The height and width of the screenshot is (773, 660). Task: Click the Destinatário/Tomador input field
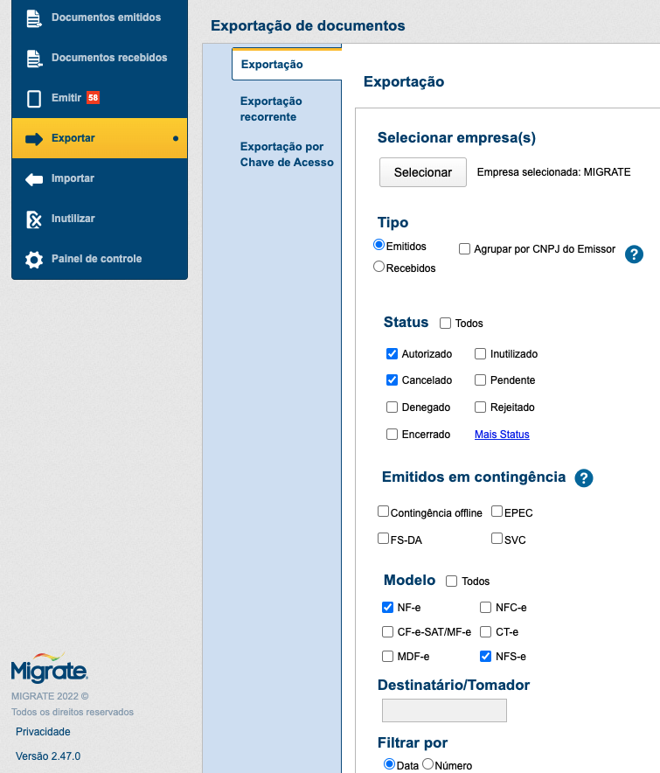(444, 710)
